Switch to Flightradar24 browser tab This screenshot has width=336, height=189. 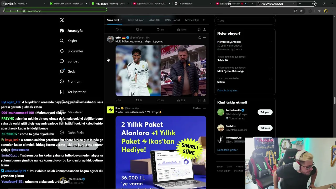coord(193,4)
